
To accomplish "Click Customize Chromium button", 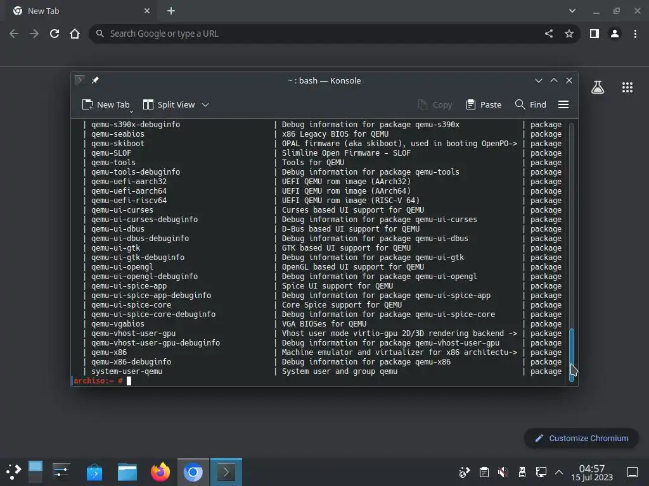I will coord(581,438).
